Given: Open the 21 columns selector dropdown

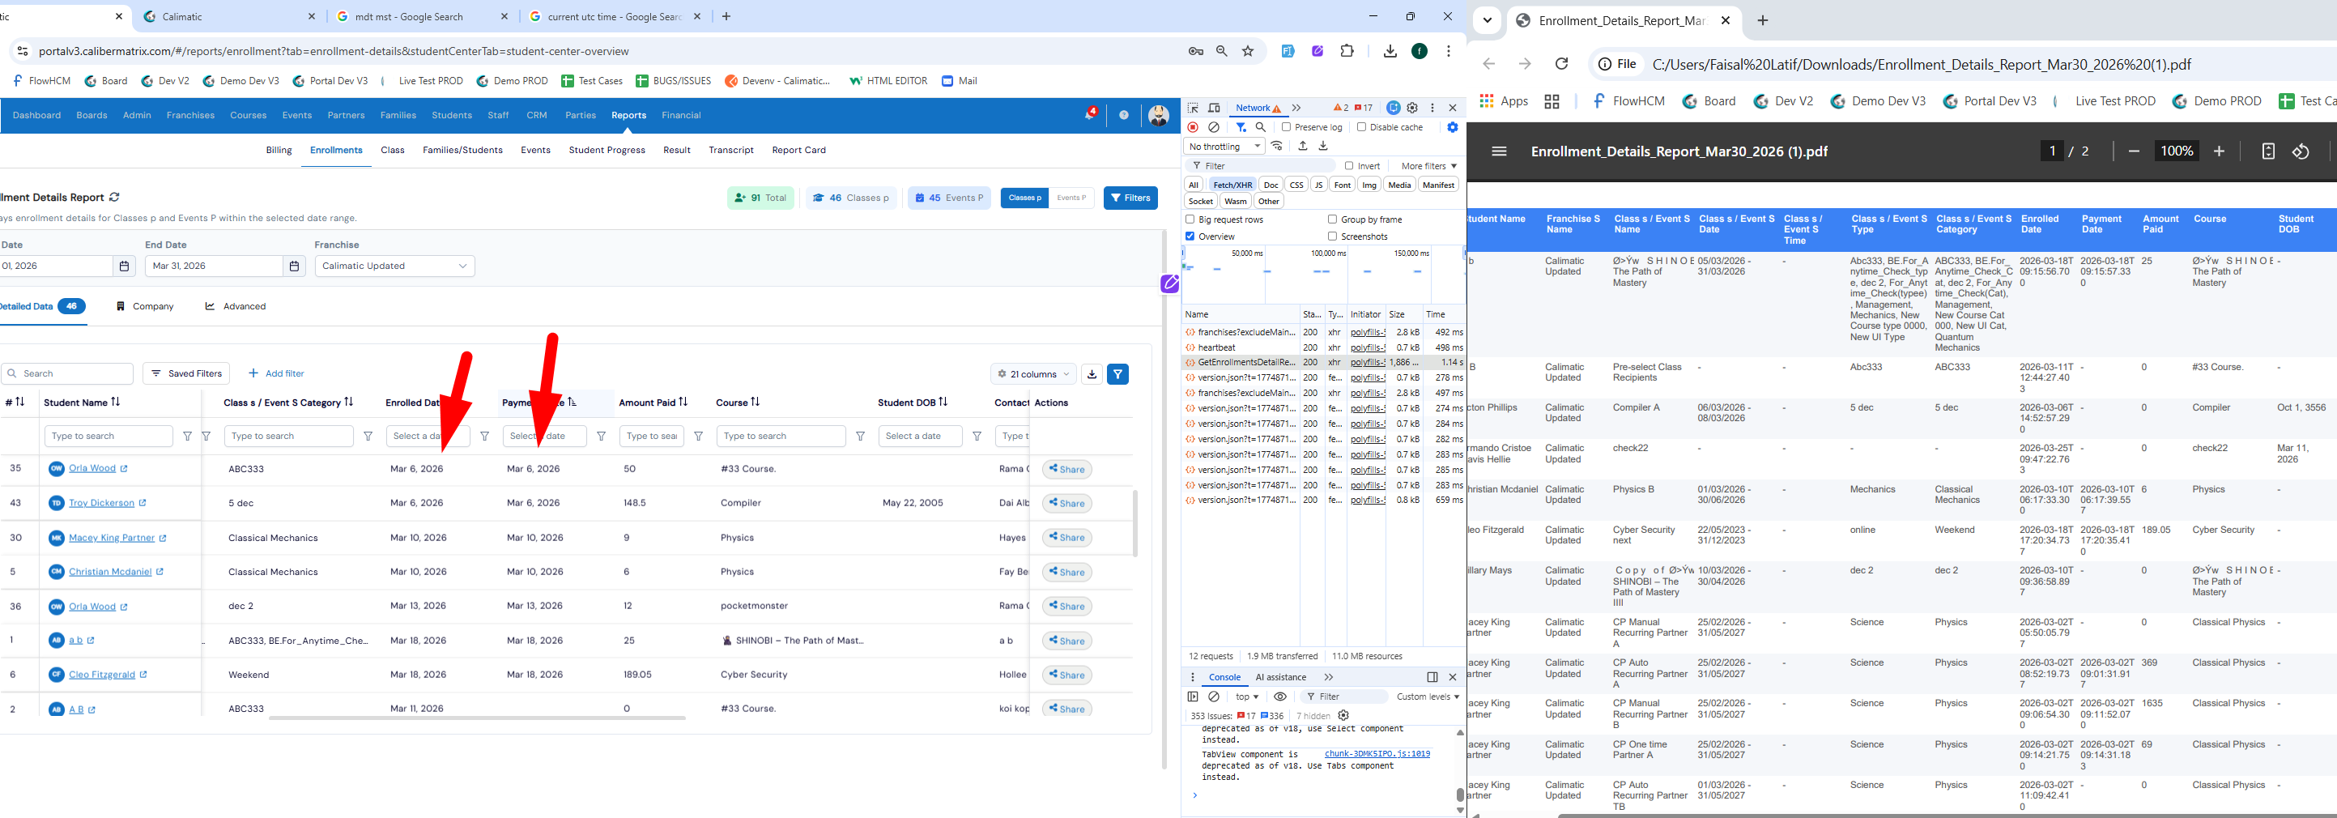Looking at the screenshot, I should click(x=1033, y=373).
